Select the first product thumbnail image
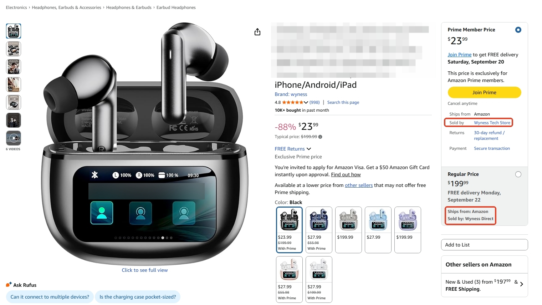 (x=14, y=31)
